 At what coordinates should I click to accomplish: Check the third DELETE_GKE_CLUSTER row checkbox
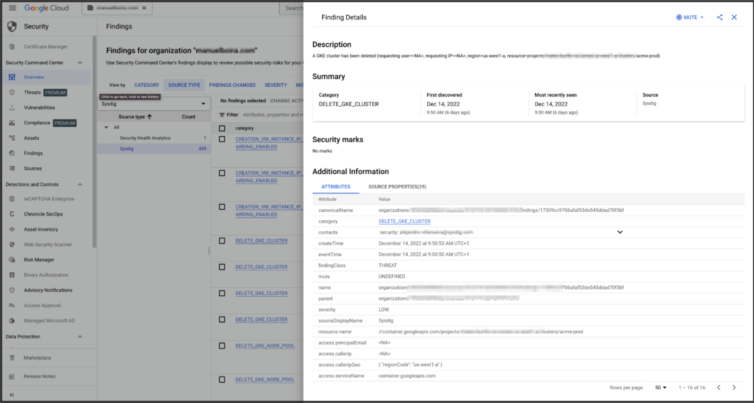click(222, 294)
